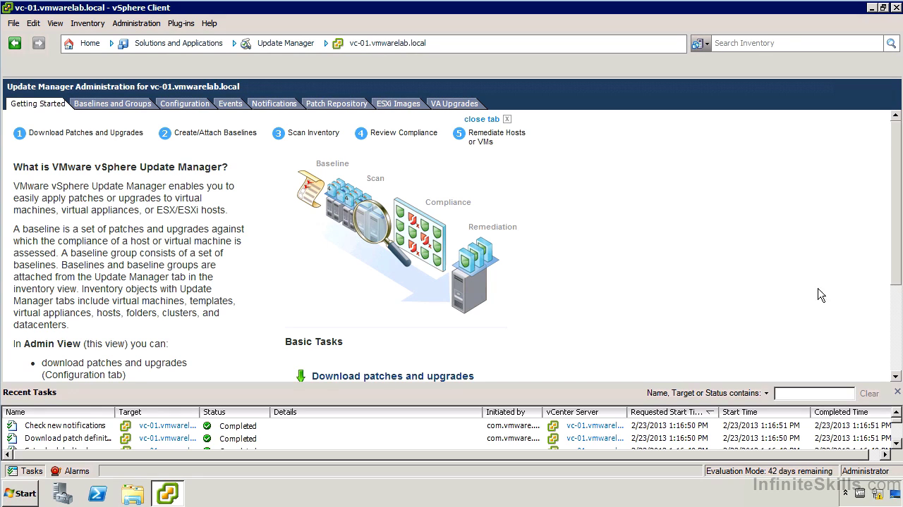
Task: Click the Name column header
Action: [x=59, y=412]
